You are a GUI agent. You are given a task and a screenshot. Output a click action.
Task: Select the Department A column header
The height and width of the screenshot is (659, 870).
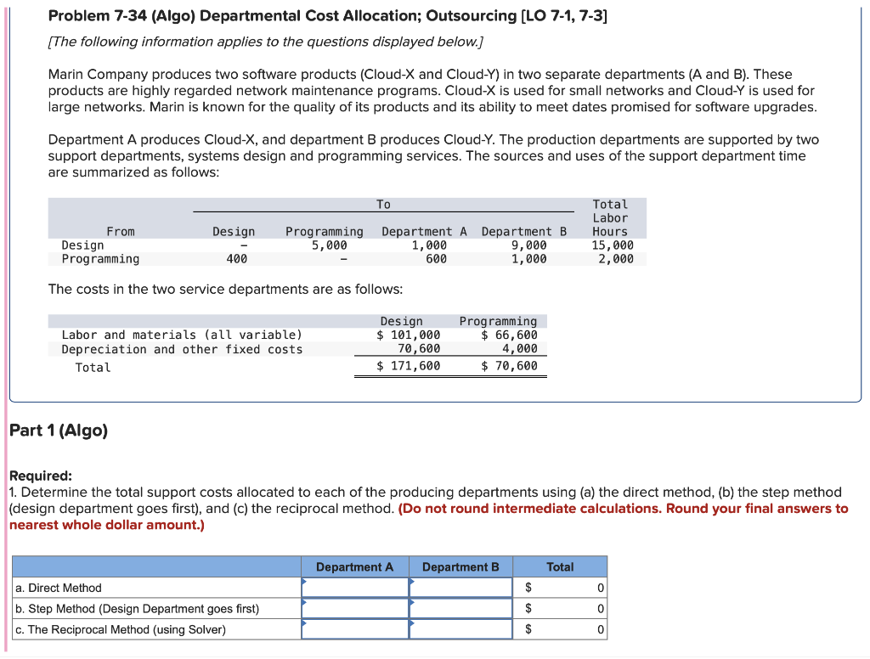(x=354, y=566)
